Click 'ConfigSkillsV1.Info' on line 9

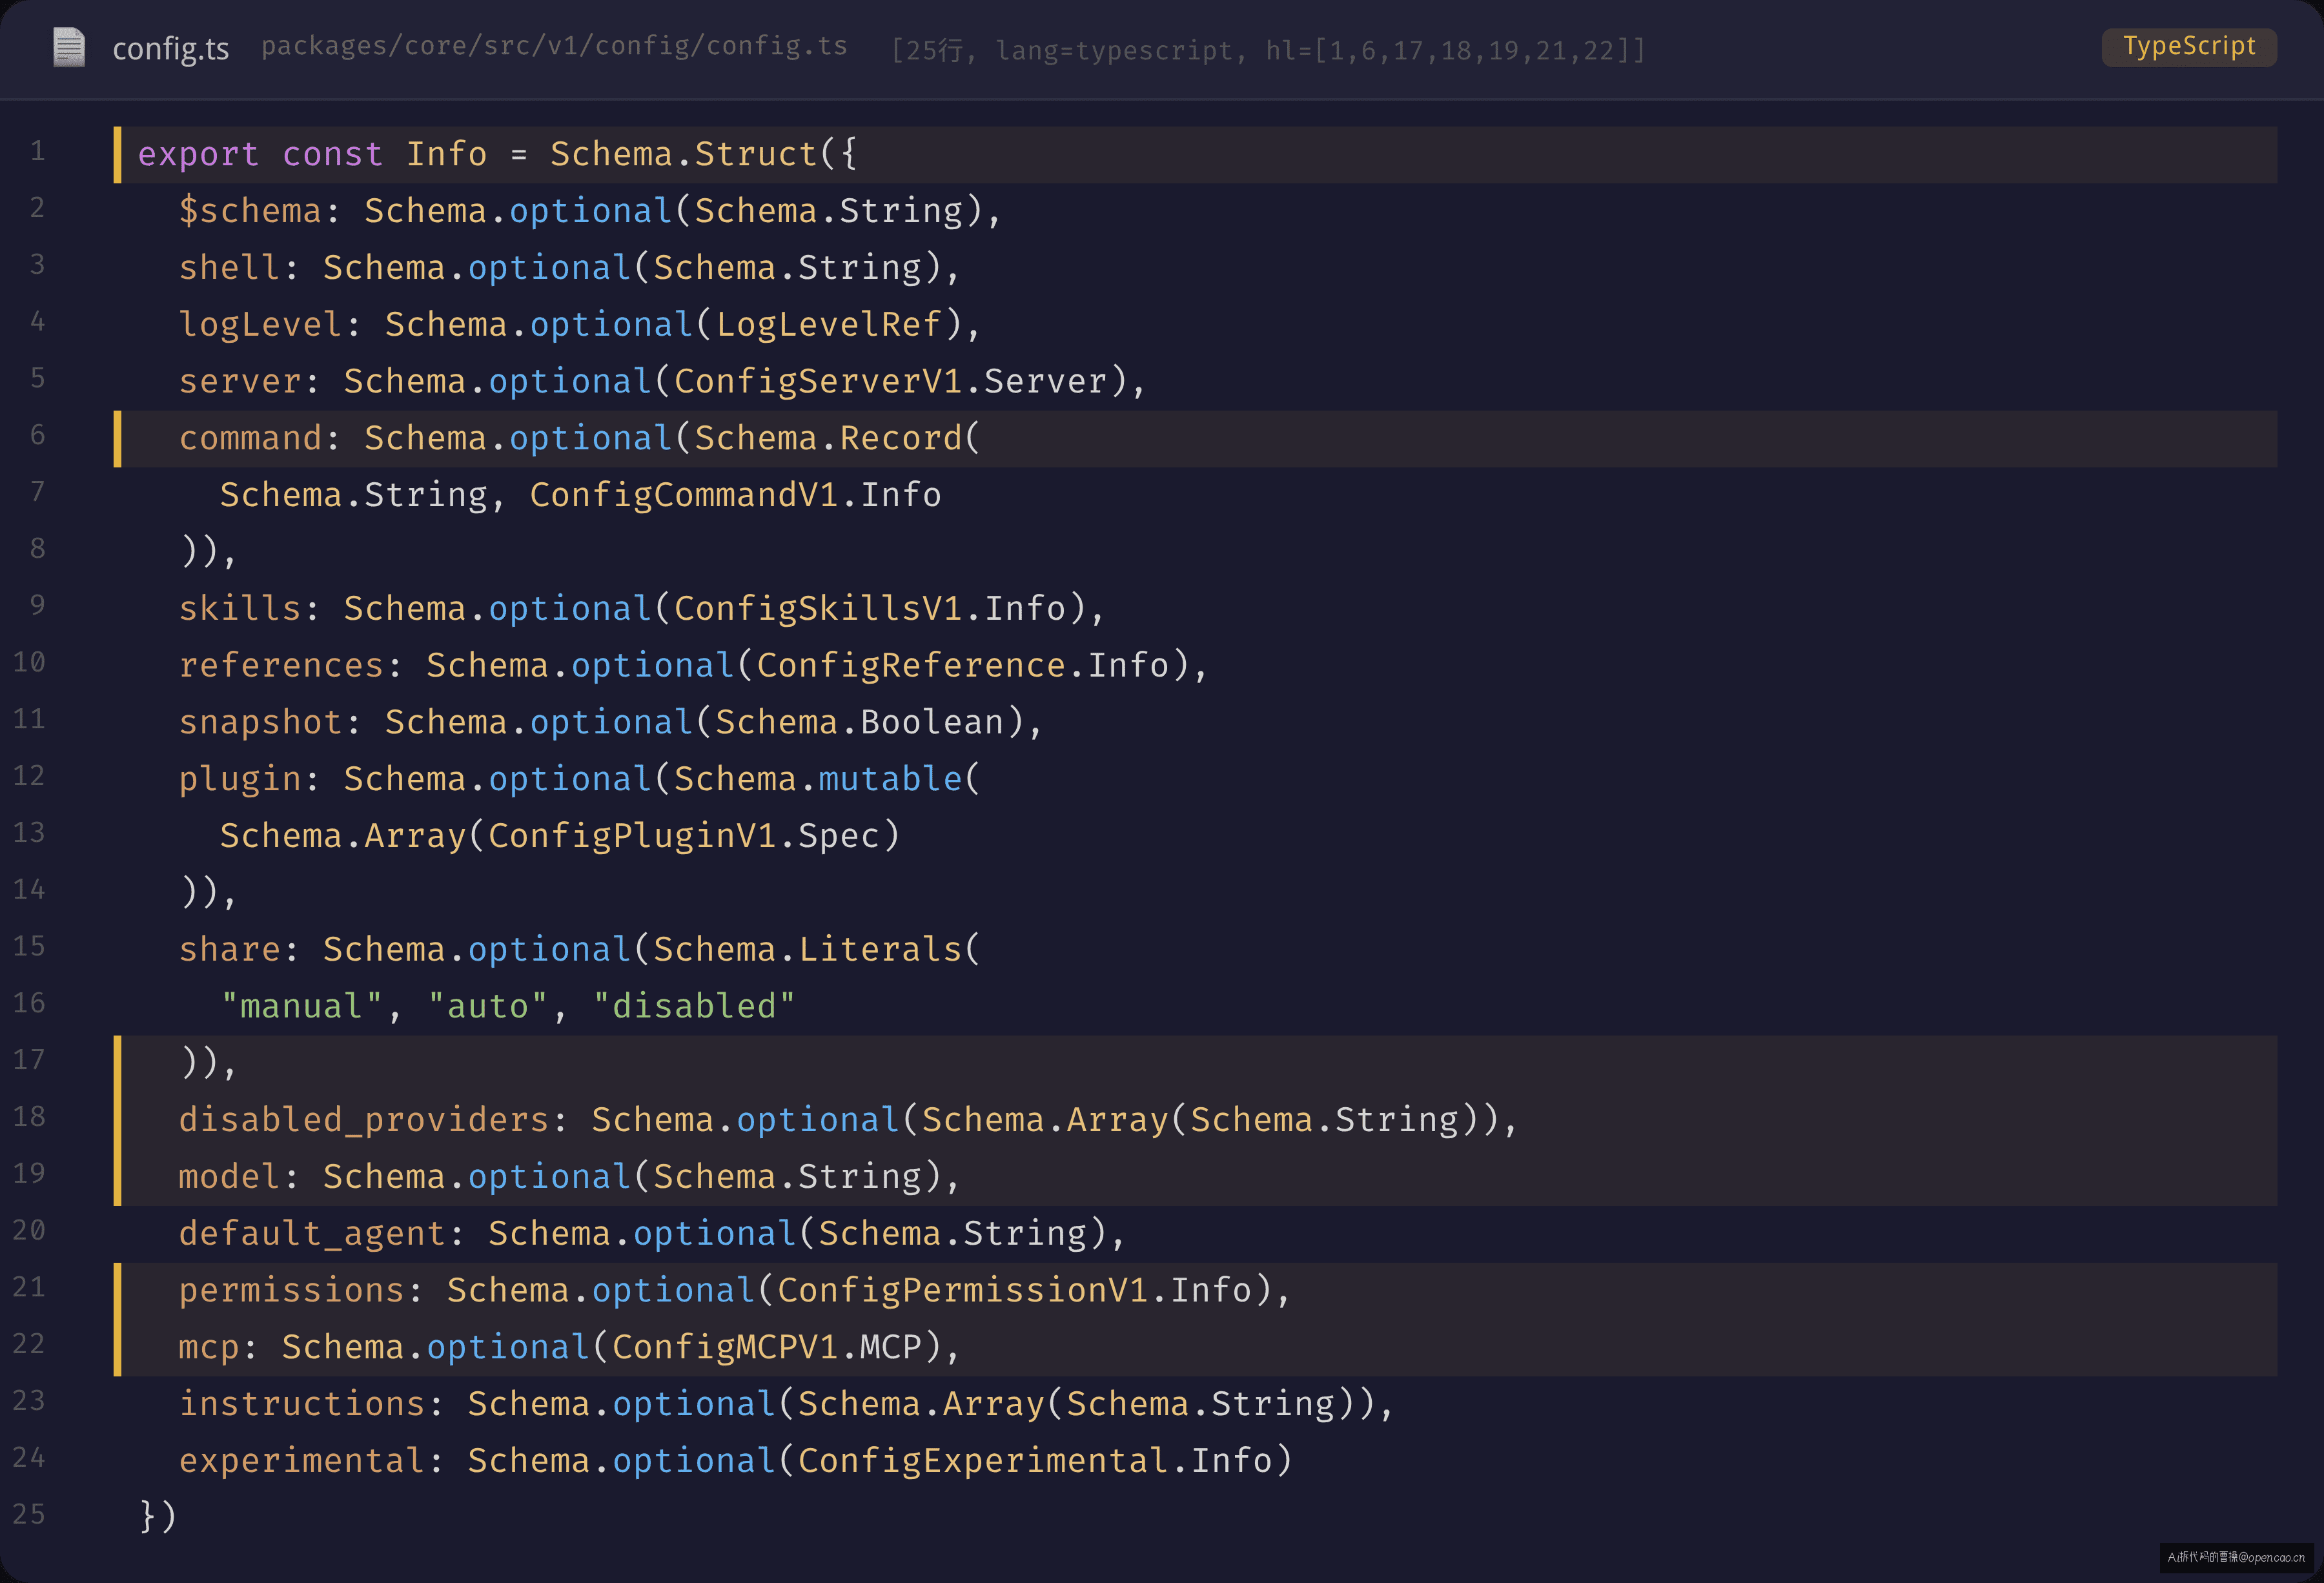coord(870,609)
